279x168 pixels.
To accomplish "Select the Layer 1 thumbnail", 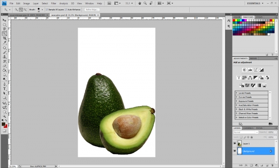I will point(239,143).
